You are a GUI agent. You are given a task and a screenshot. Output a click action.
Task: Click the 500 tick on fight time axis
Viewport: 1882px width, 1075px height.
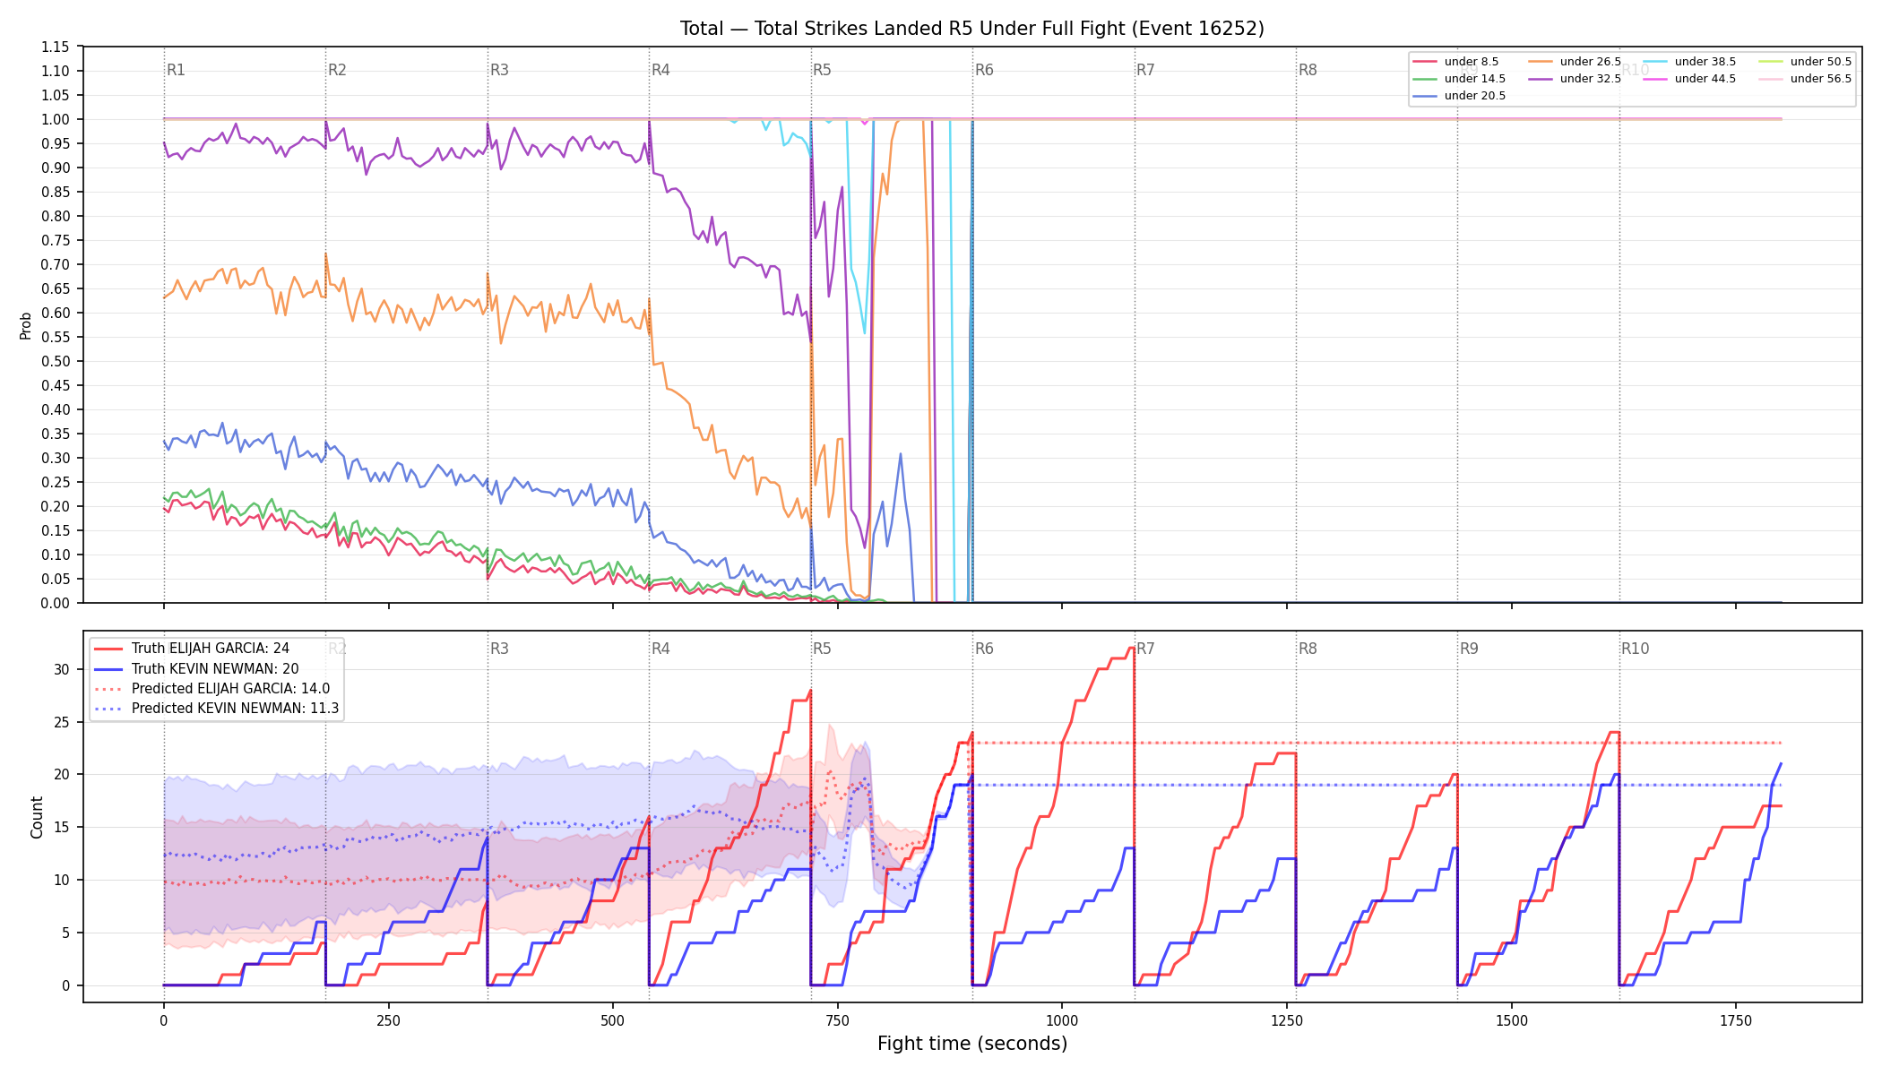(x=613, y=1020)
